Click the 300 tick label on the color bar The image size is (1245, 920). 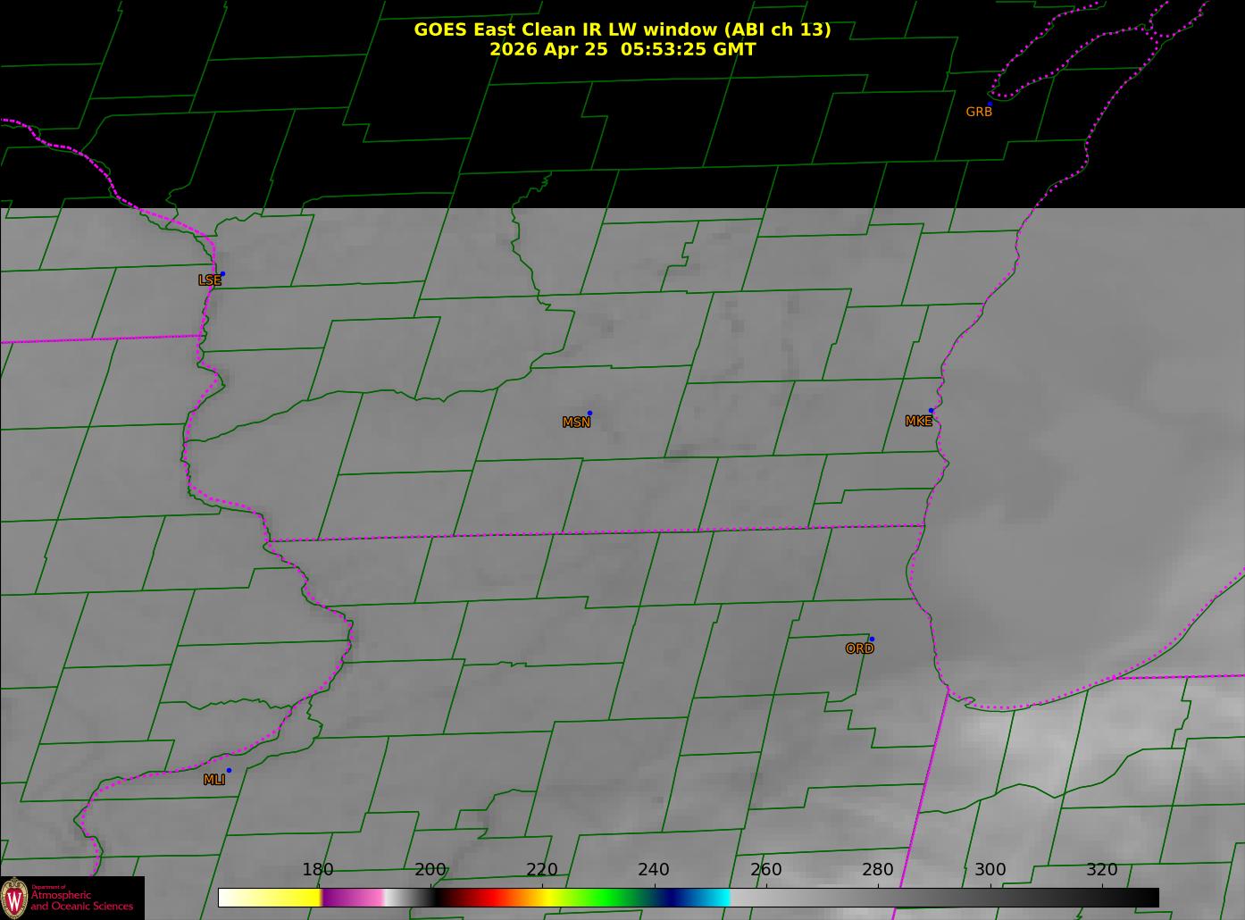(990, 870)
